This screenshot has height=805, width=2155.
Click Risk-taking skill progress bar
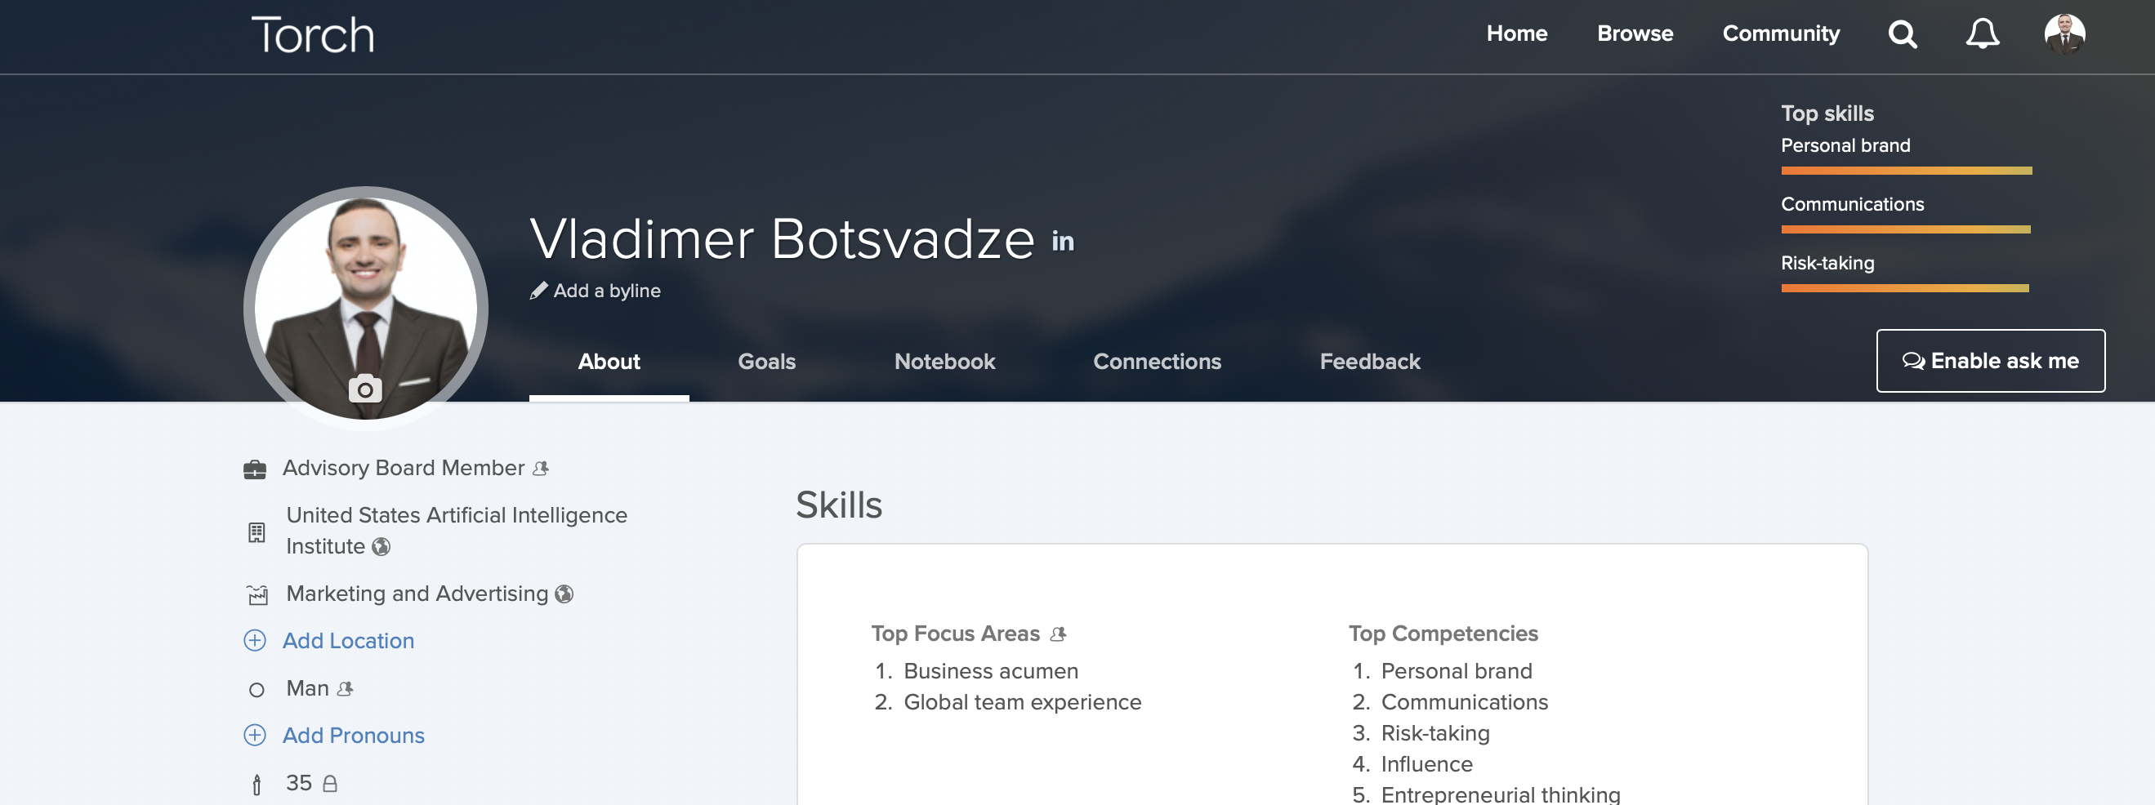pos(1904,287)
